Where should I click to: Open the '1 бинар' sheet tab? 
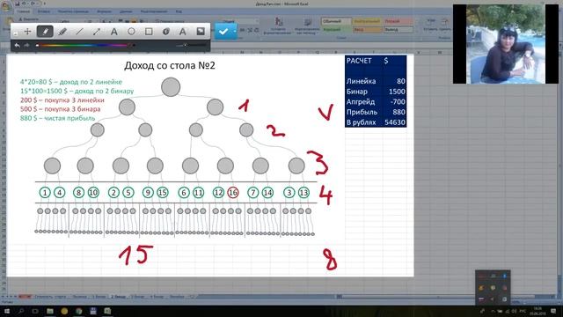(x=99, y=297)
